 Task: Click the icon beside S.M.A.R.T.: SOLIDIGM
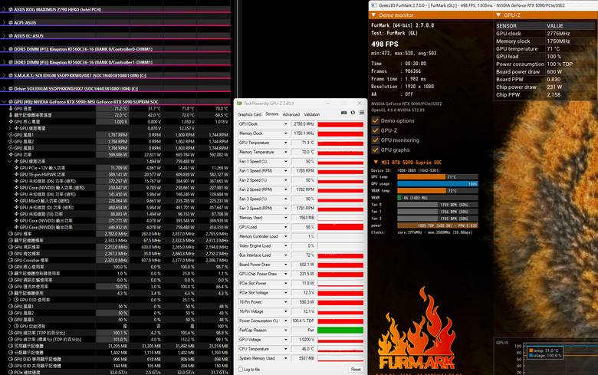11,75
